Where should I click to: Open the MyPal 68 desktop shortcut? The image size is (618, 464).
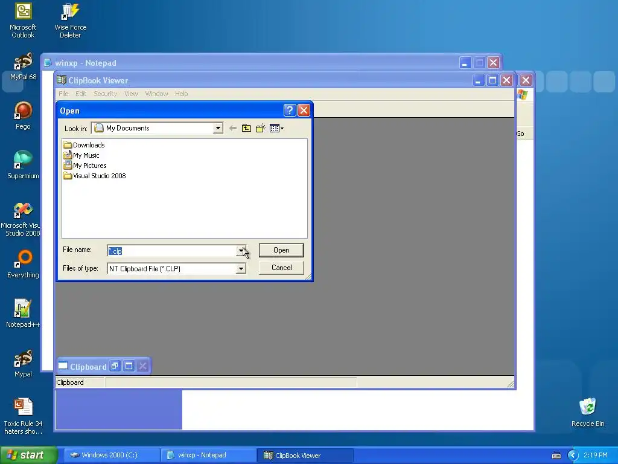click(23, 66)
